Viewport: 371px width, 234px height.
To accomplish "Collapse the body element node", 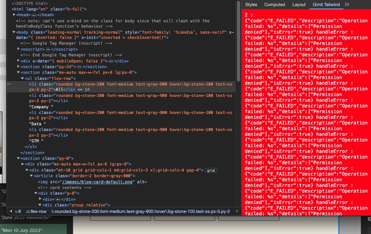I will pyautogui.click(x=14, y=32).
